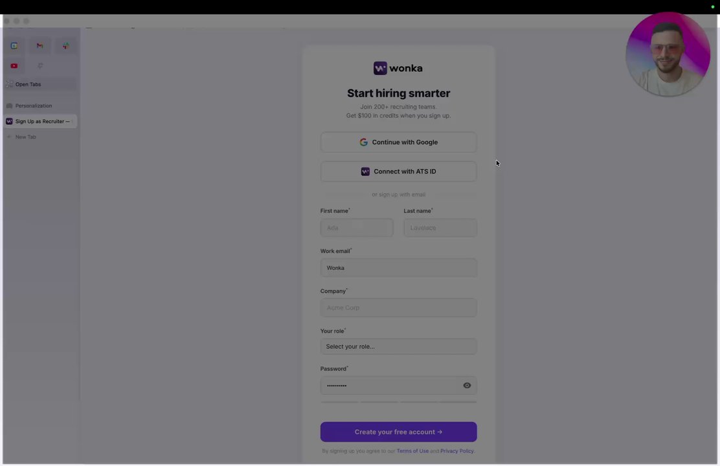Click Connect with ATS ID button
Screen dimensions: 720x466
(x=398, y=172)
